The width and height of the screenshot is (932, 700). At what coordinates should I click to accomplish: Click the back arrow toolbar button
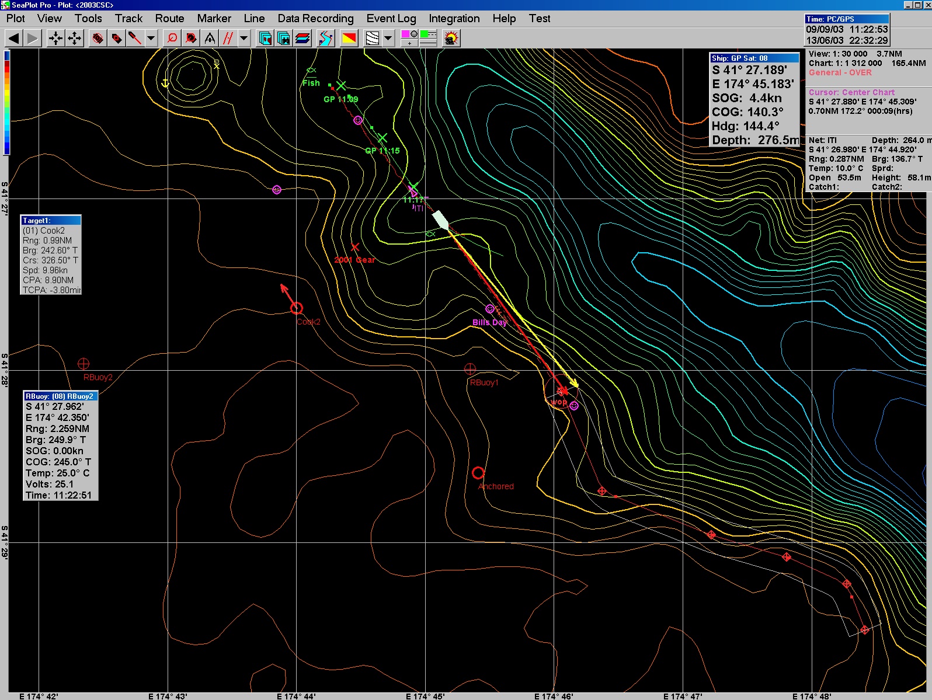click(14, 39)
